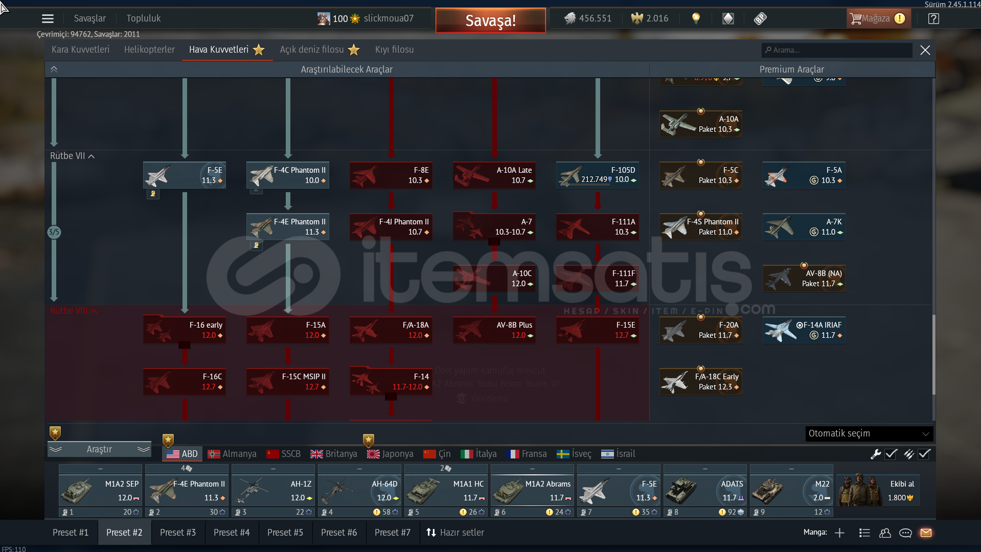Select the ADATS crew slot

(x=705, y=491)
